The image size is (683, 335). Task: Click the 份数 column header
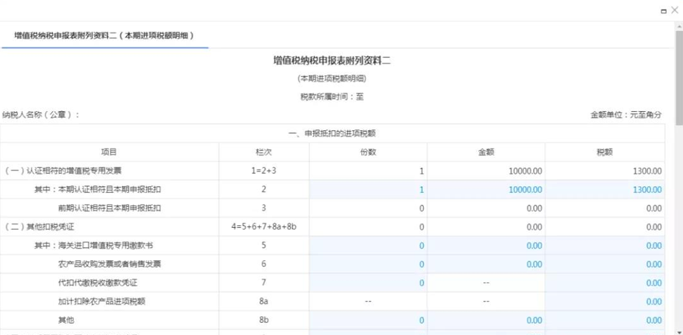point(368,152)
